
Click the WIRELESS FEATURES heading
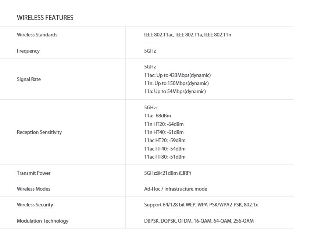[x=45, y=18]
